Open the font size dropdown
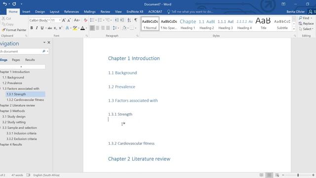 point(60,20)
